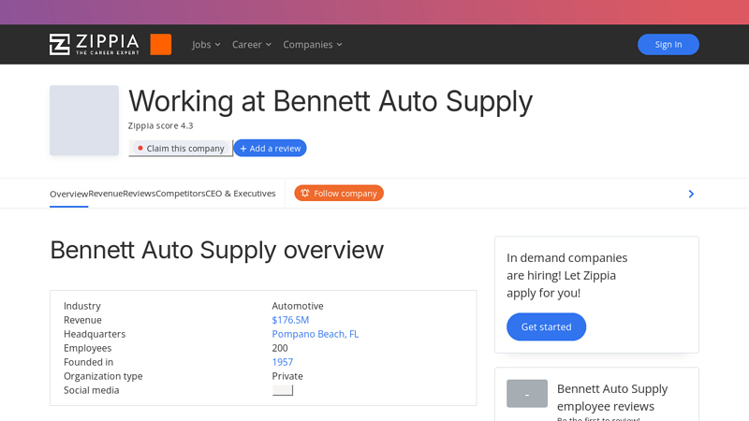Click the Private organization type value
This screenshot has width=749, height=421.
coord(287,376)
